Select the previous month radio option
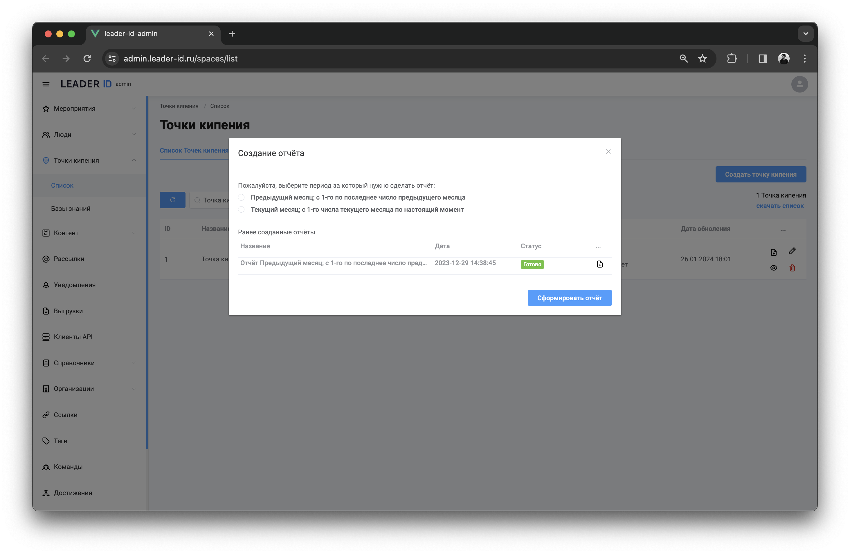This screenshot has height=554, width=850. (x=242, y=198)
